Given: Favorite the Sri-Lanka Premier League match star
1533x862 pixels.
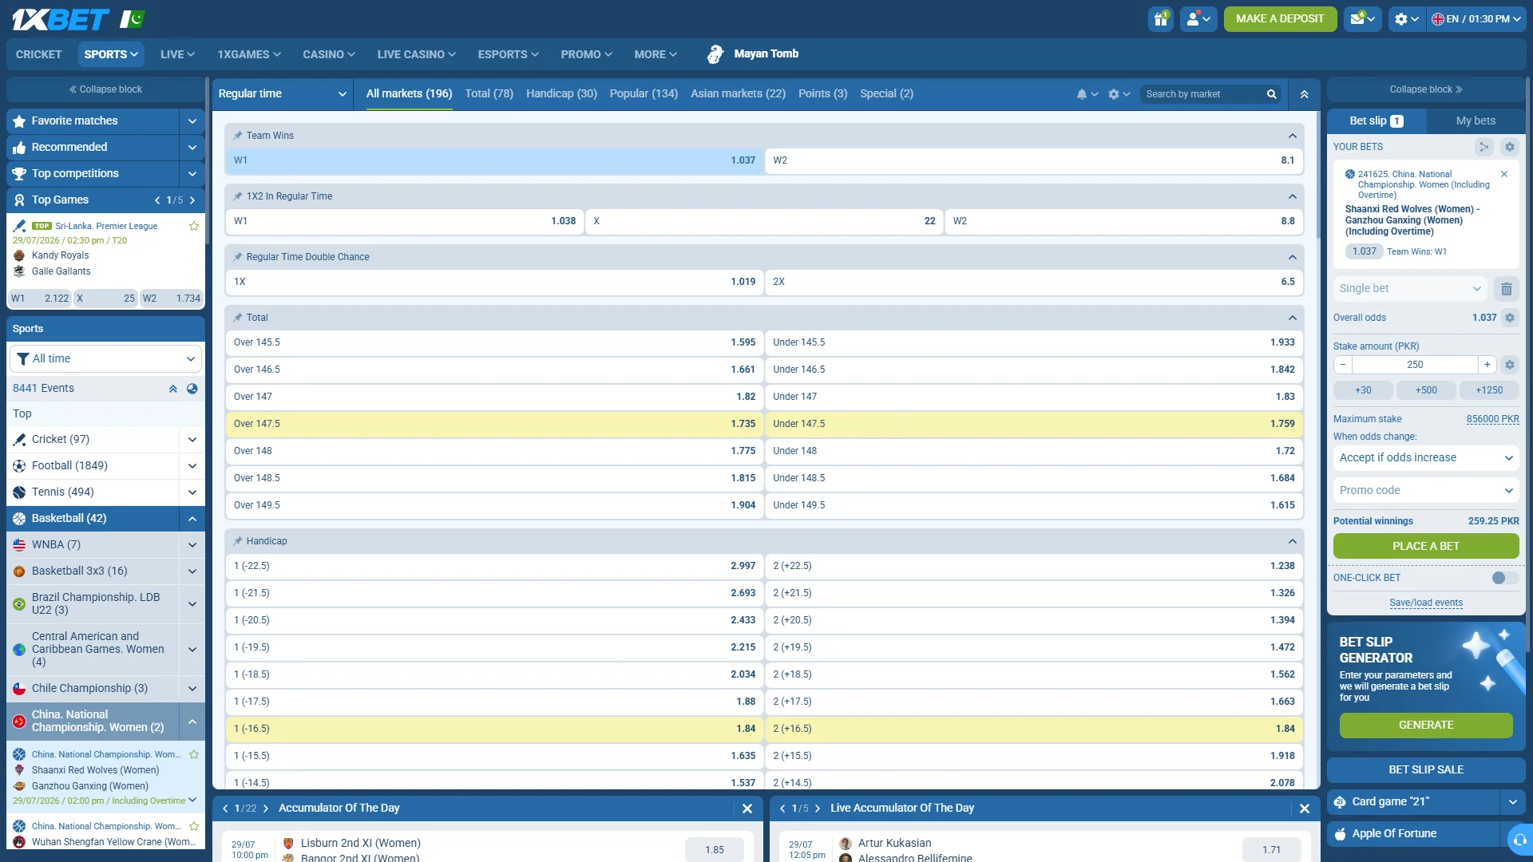Looking at the screenshot, I should [x=193, y=226].
